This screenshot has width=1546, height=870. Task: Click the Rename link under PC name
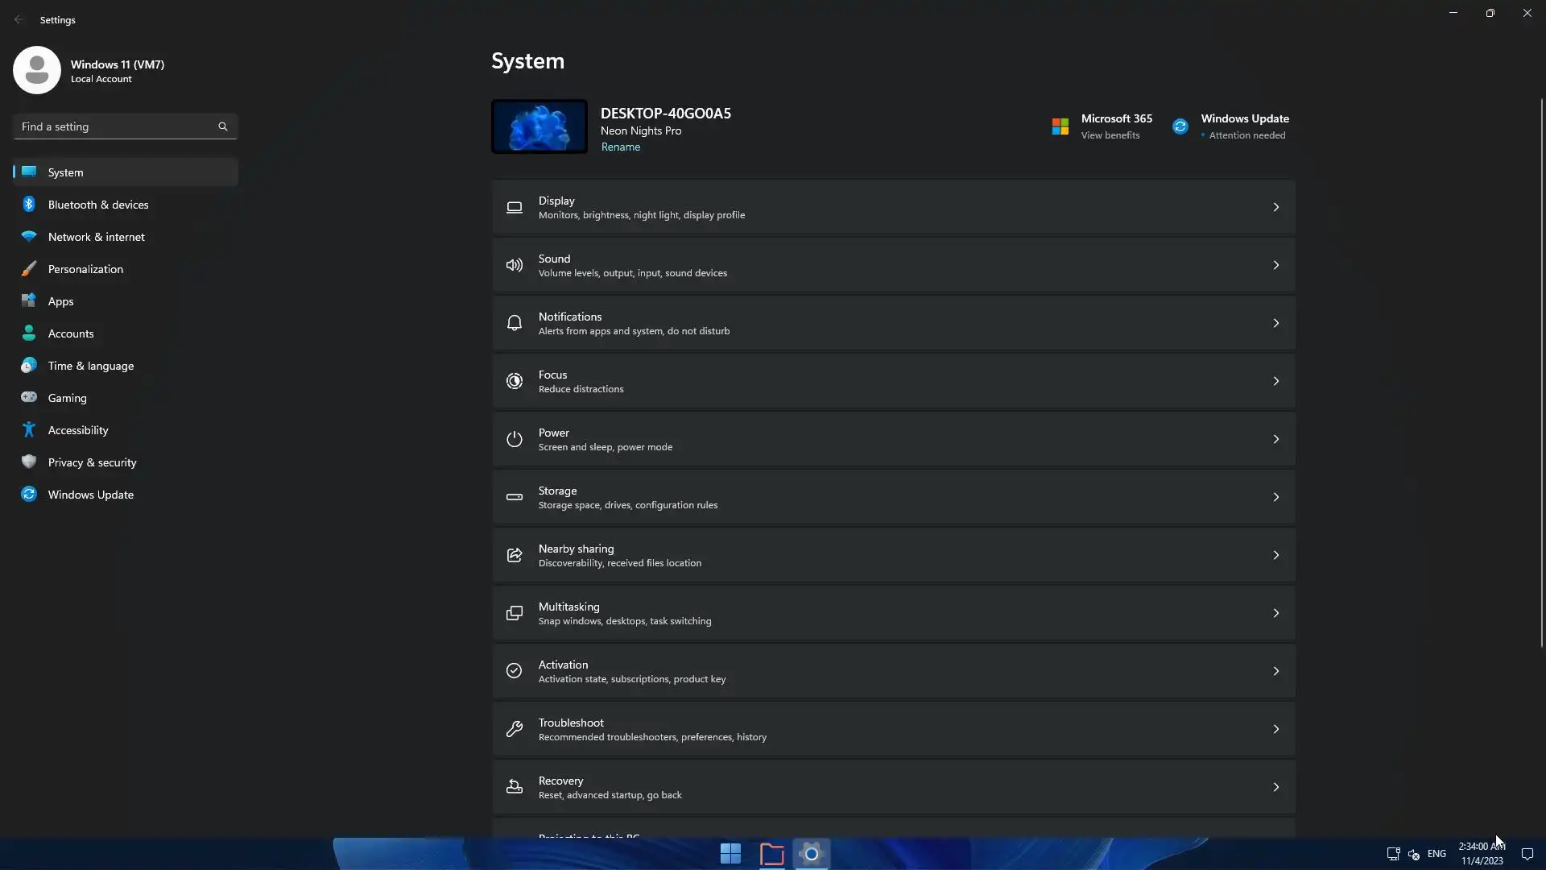point(620,147)
